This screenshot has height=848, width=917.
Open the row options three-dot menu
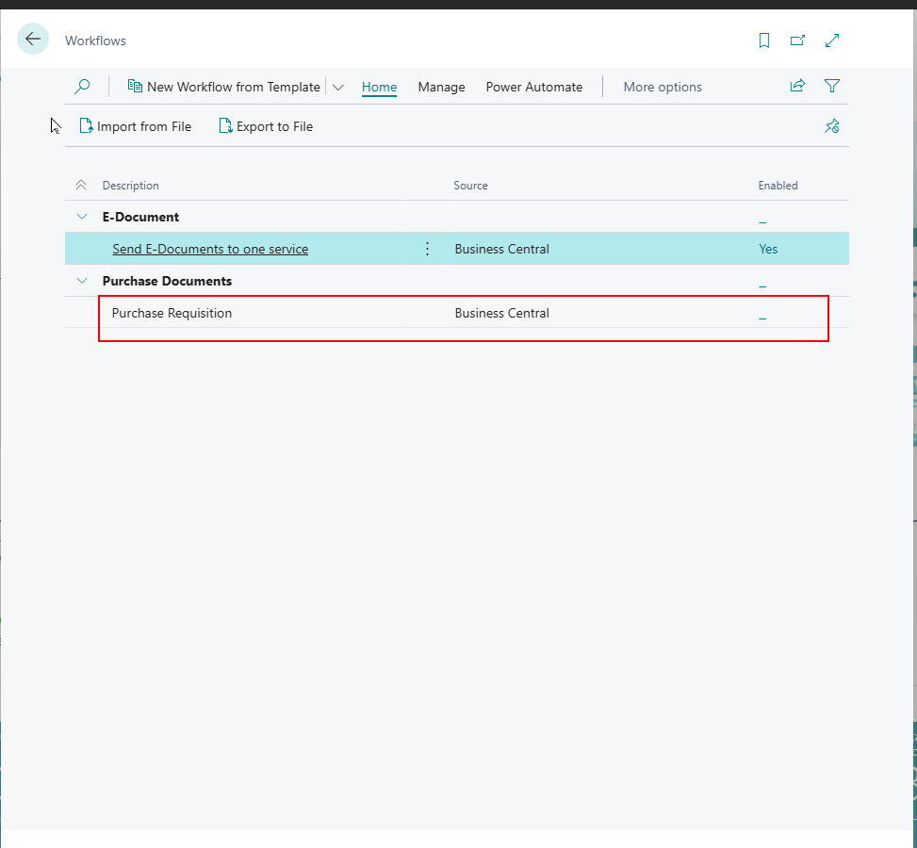pos(427,249)
